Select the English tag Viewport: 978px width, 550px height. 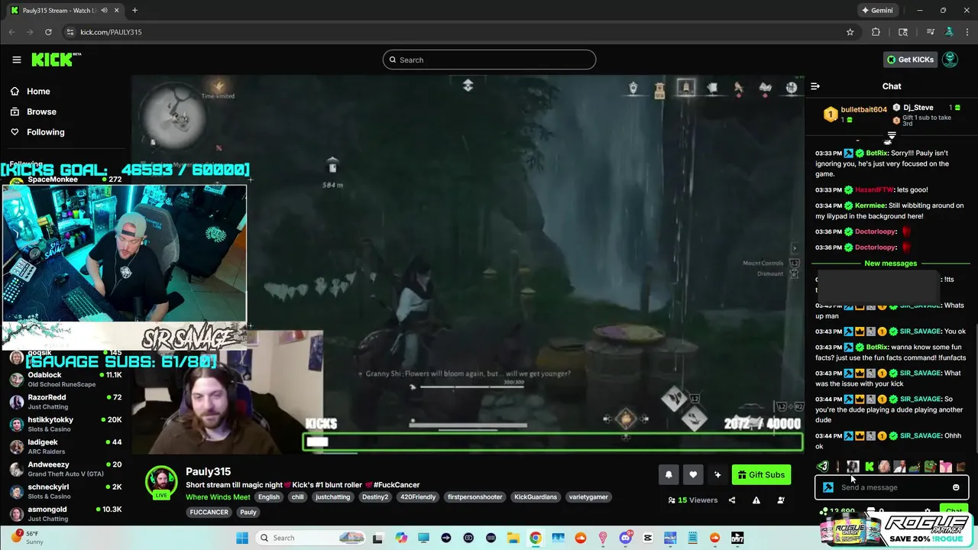click(269, 497)
